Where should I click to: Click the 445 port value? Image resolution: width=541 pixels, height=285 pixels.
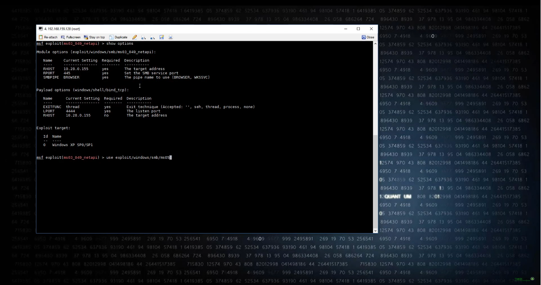click(67, 73)
